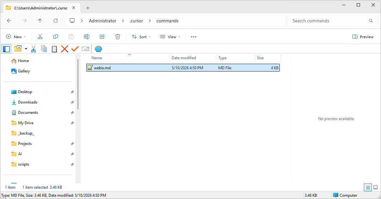The height and width of the screenshot is (199, 381).
Task: Open the Sort dropdown menu
Action: (x=141, y=37)
